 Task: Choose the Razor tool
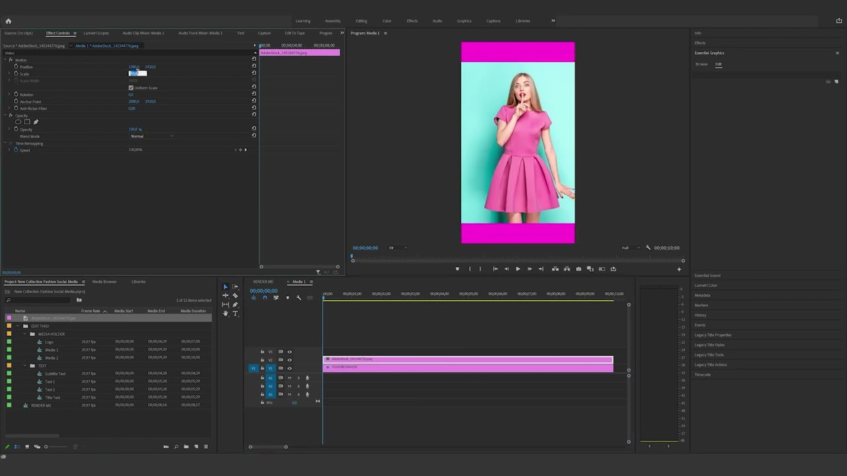pos(235,296)
